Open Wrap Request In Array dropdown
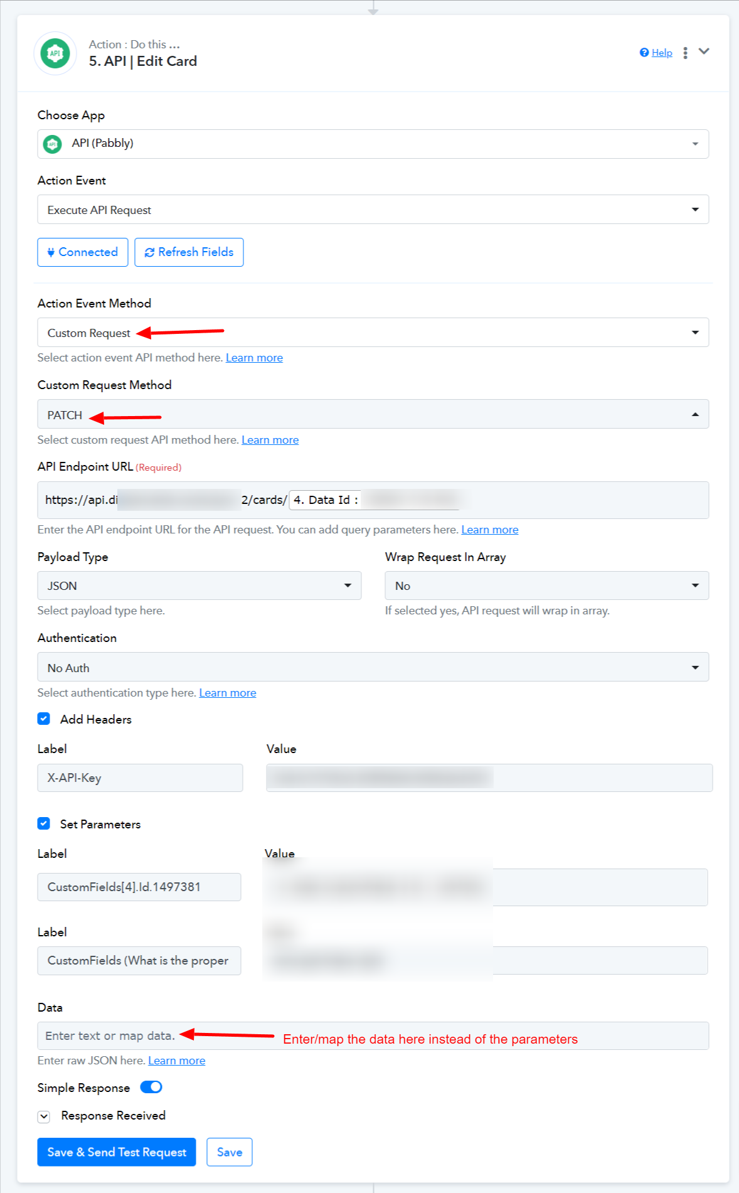Viewport: 739px width, 1193px height. coord(546,586)
